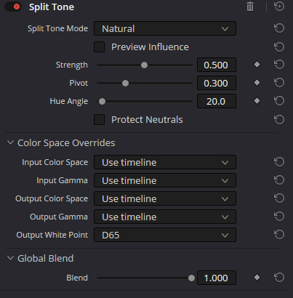Click the Strength slider handle
Screen dimensions: 293x298
click(144, 65)
